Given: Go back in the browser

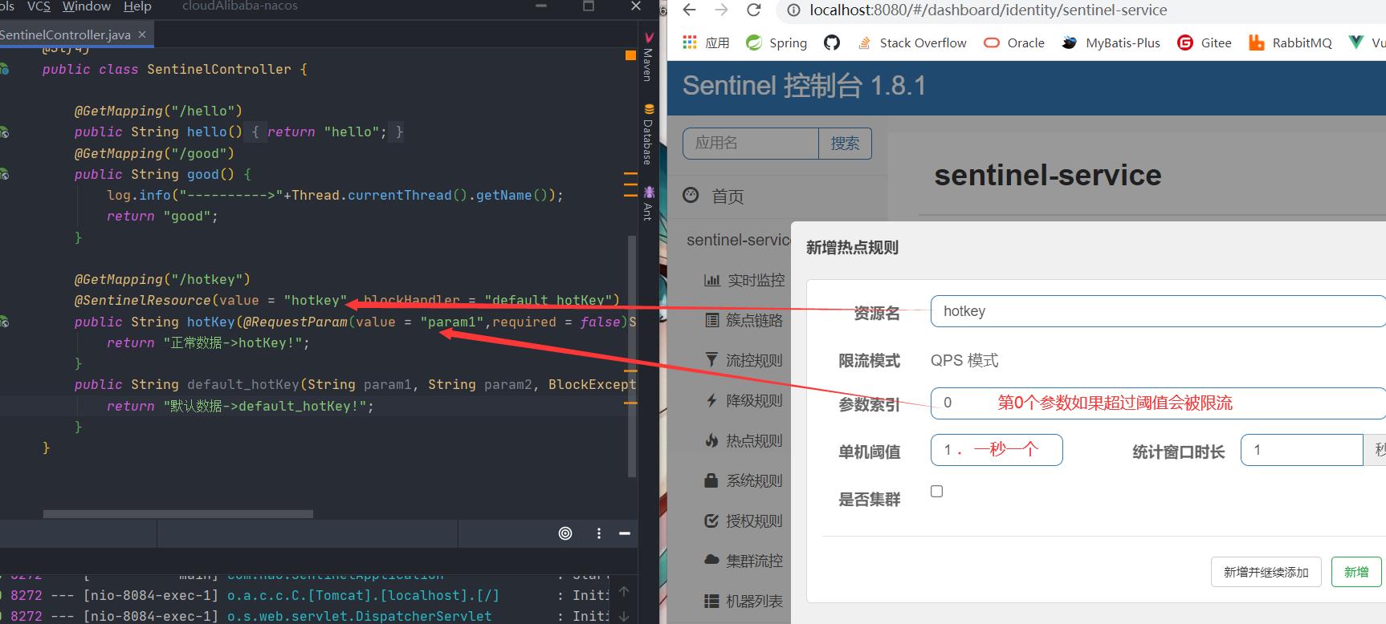Looking at the screenshot, I should tap(689, 10).
